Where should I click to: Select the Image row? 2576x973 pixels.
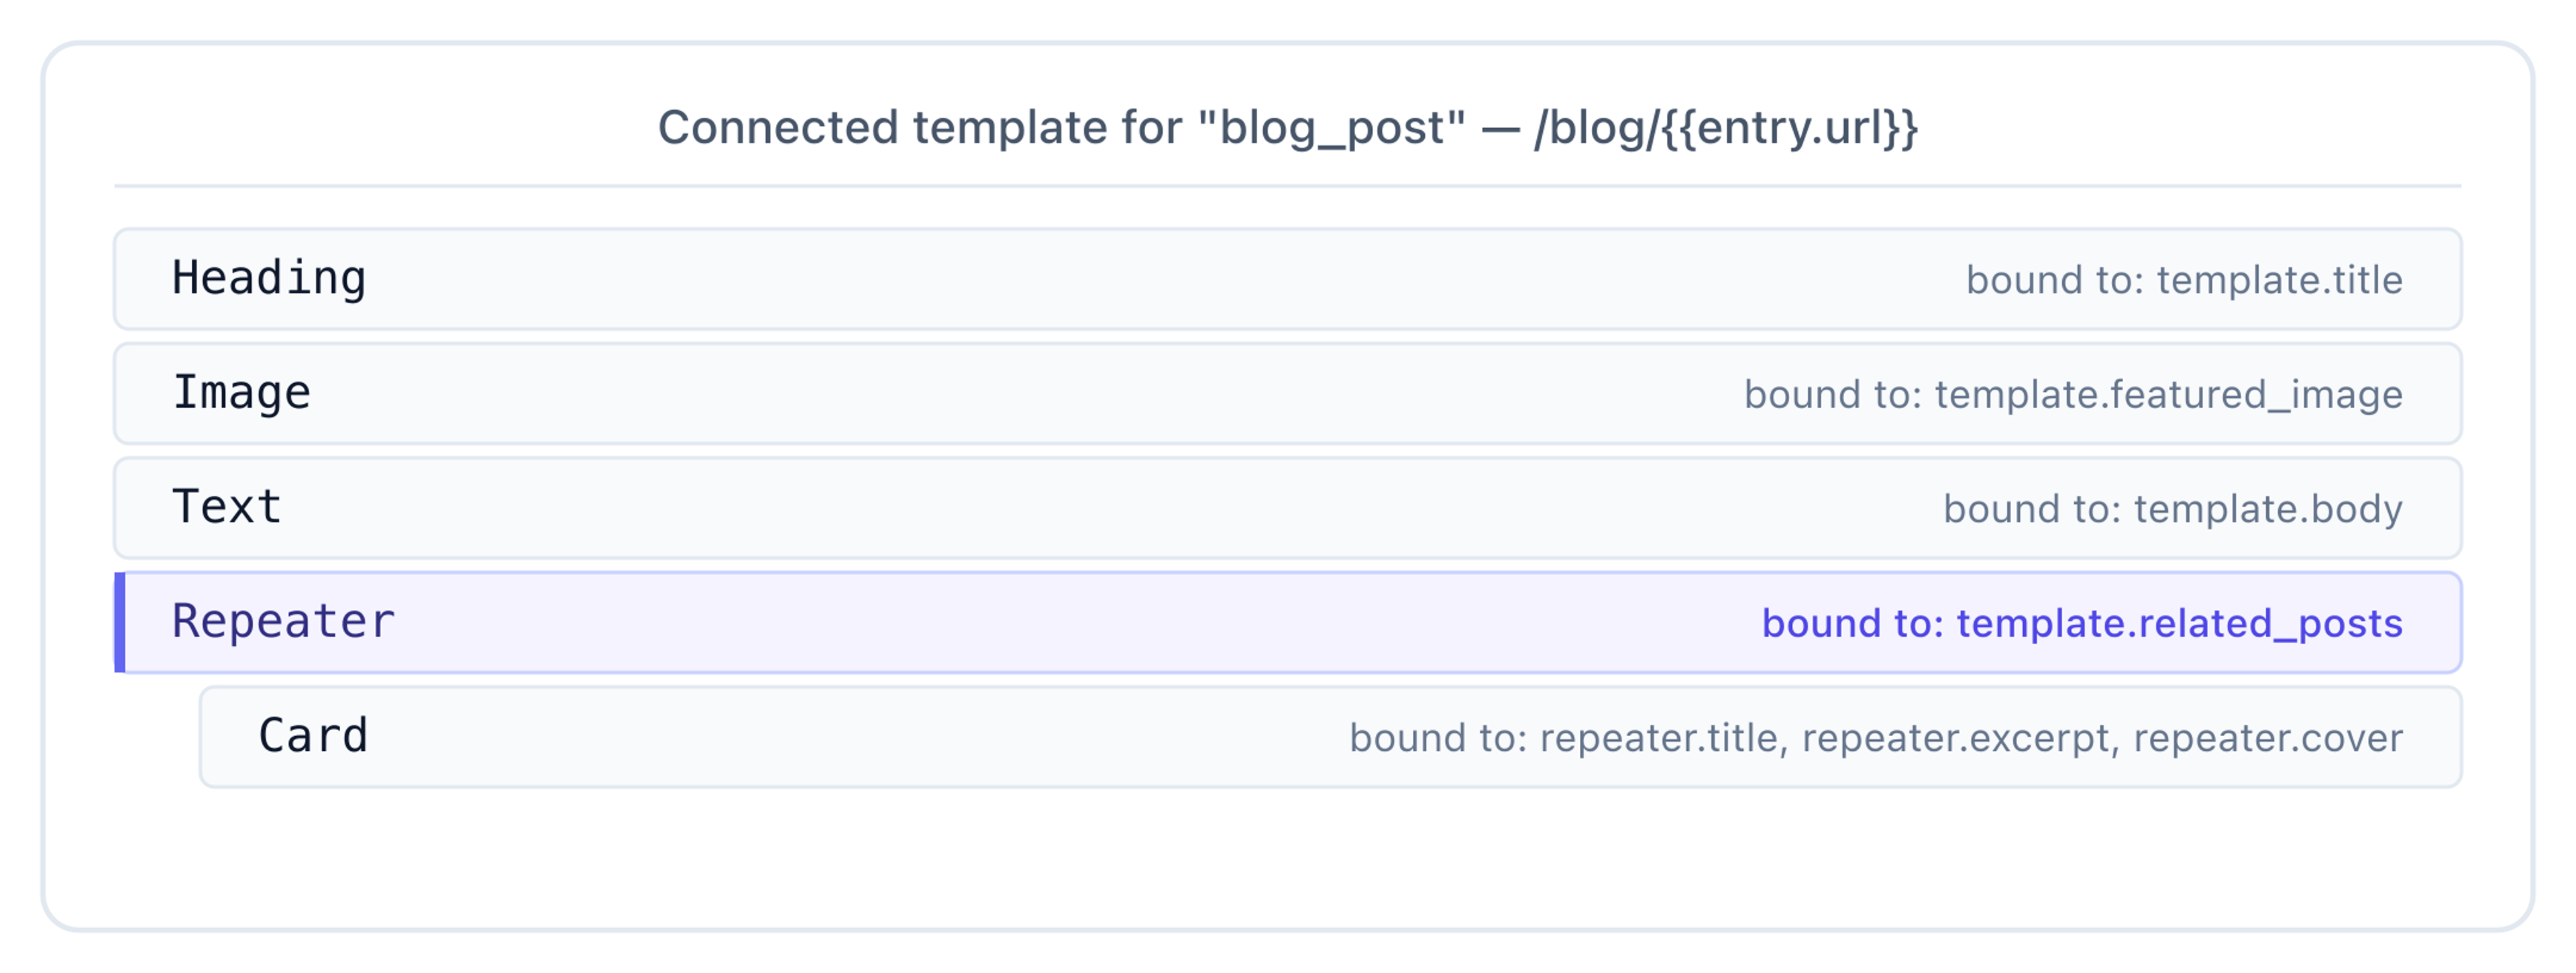[1287, 394]
